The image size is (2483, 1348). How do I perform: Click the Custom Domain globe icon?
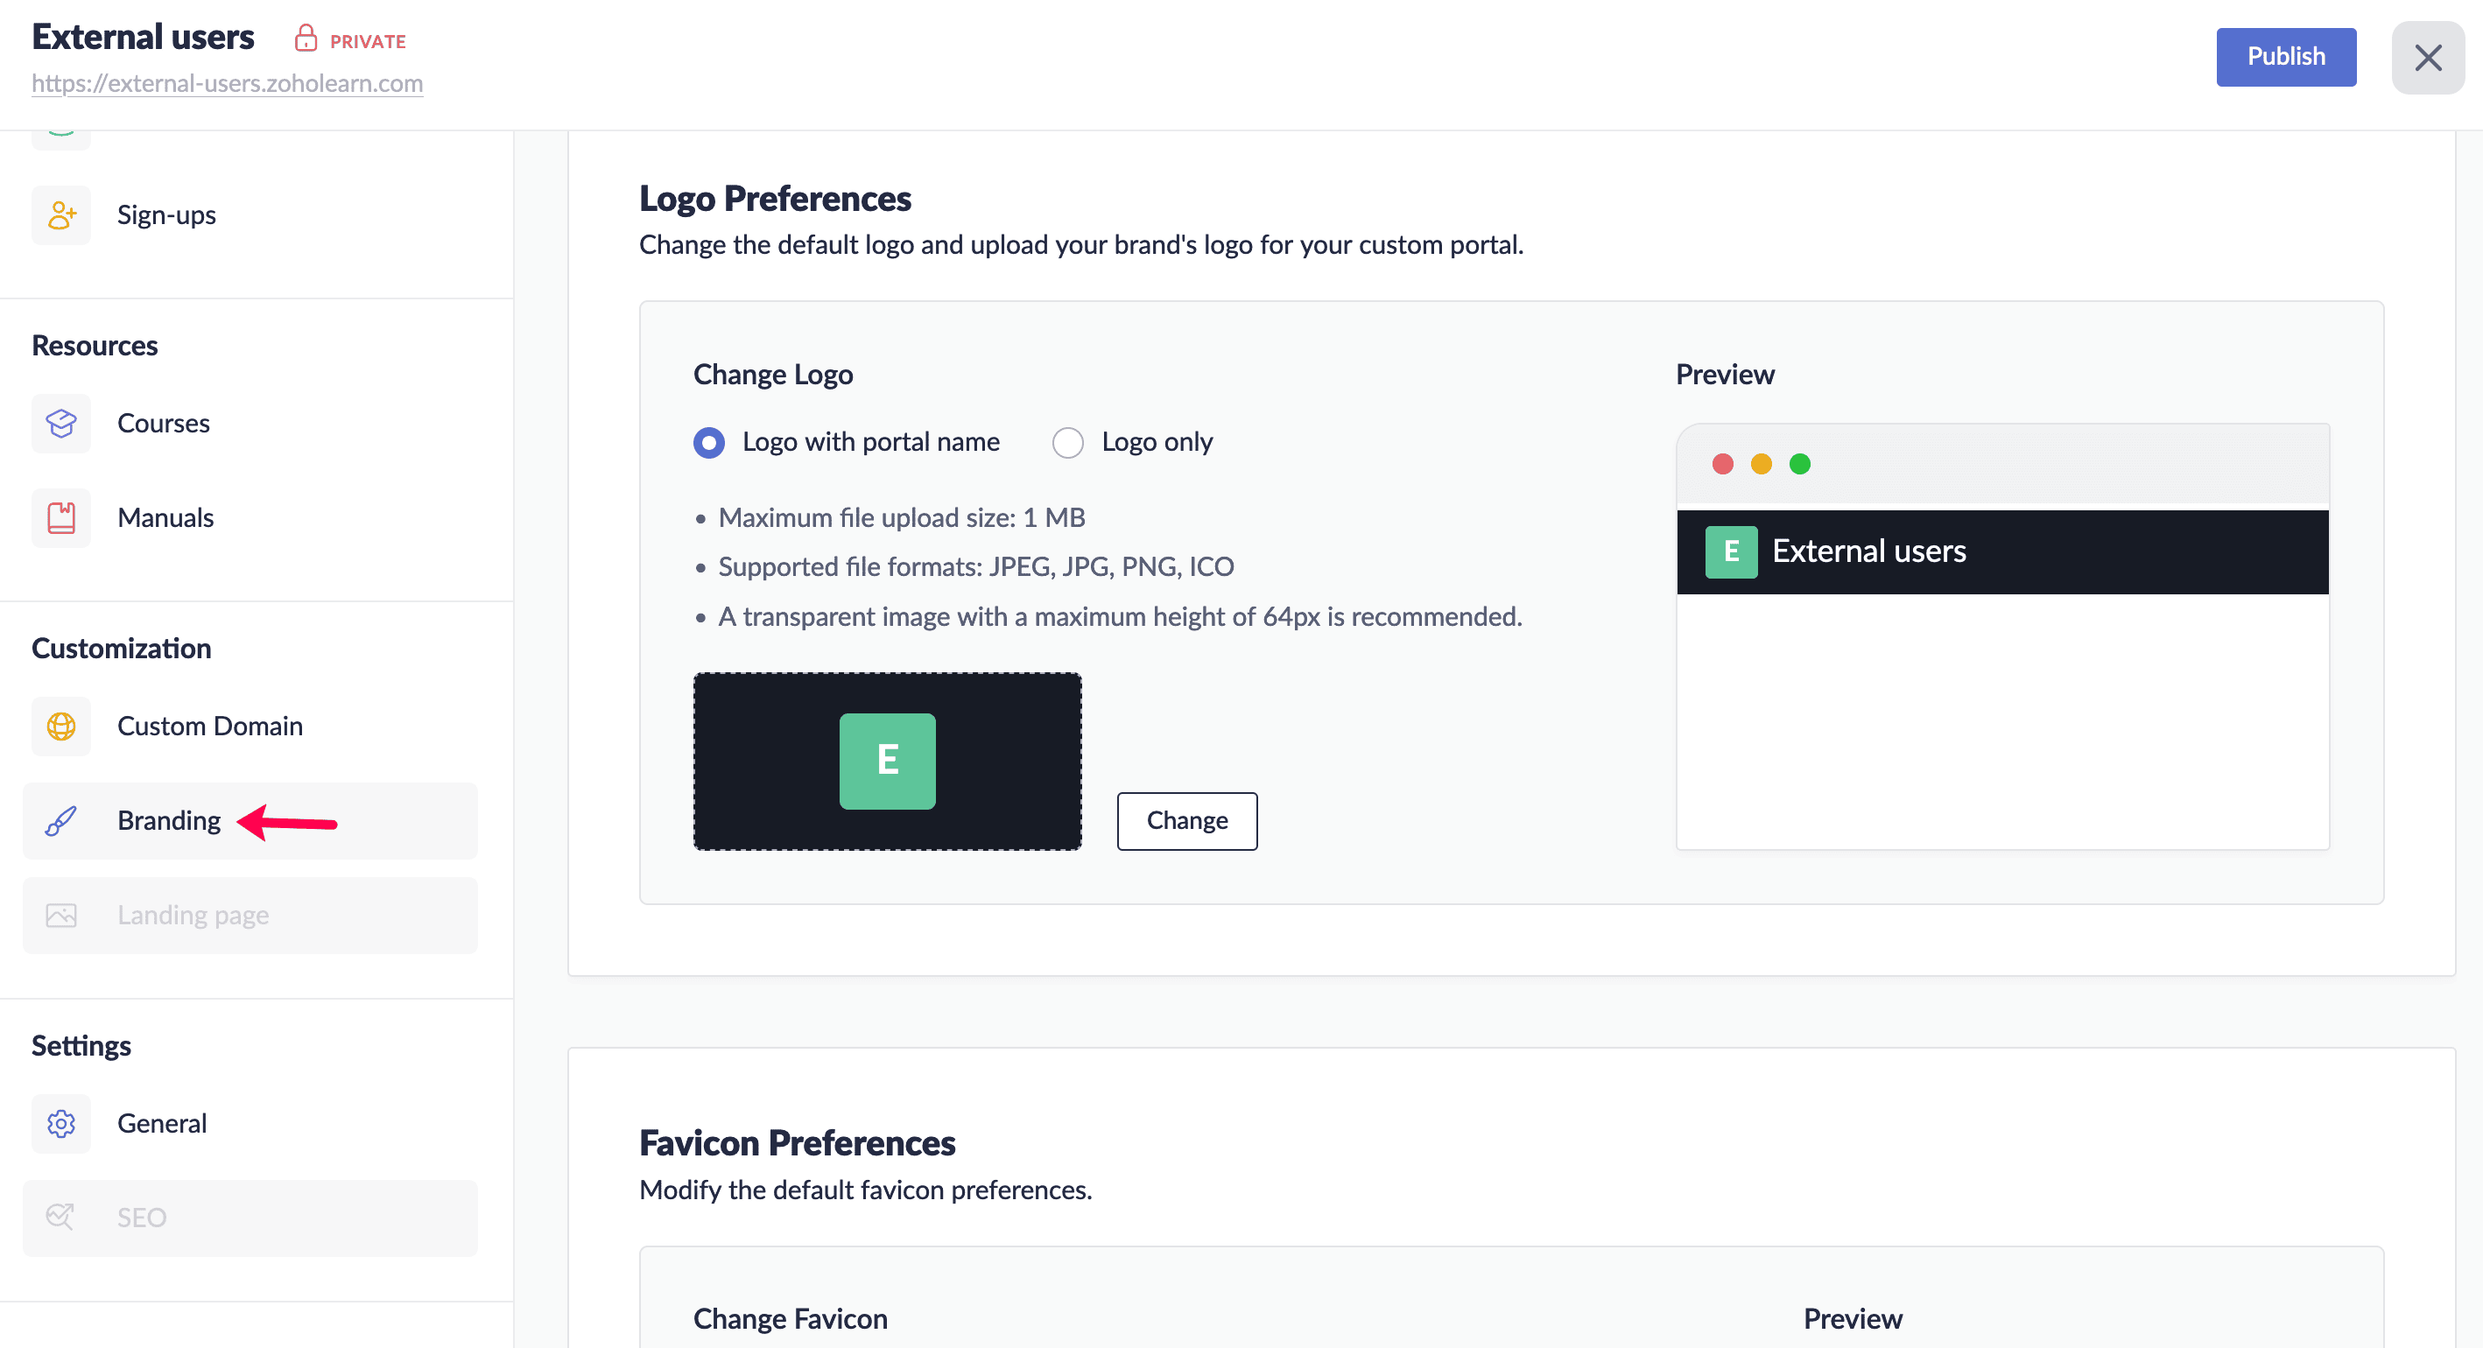pyautogui.click(x=61, y=726)
